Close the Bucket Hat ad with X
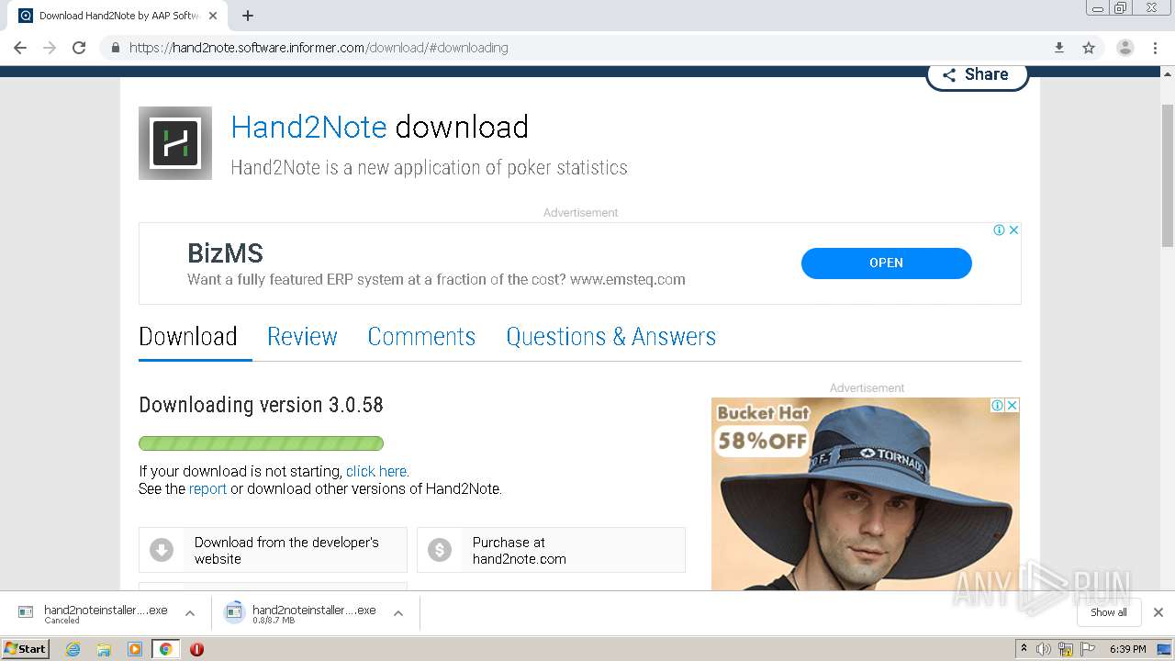The height and width of the screenshot is (661, 1175). (x=1012, y=405)
